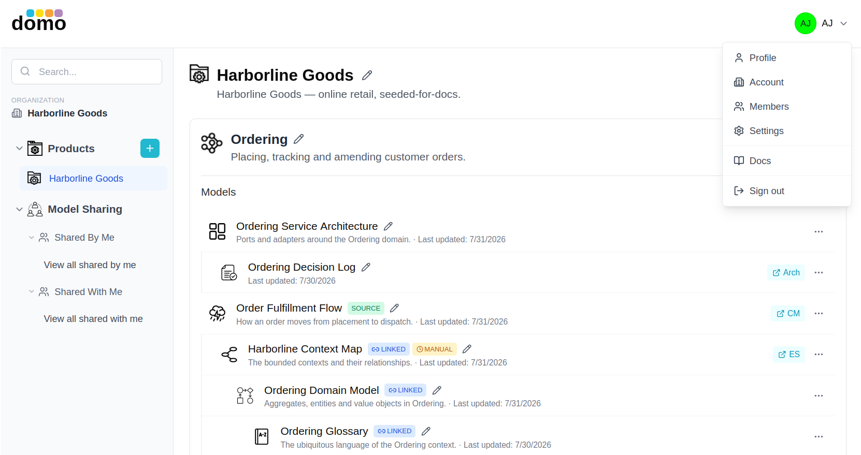This screenshot has height=455, width=861.
Task: Click the Ordering domain cluster icon
Action: pyautogui.click(x=211, y=143)
